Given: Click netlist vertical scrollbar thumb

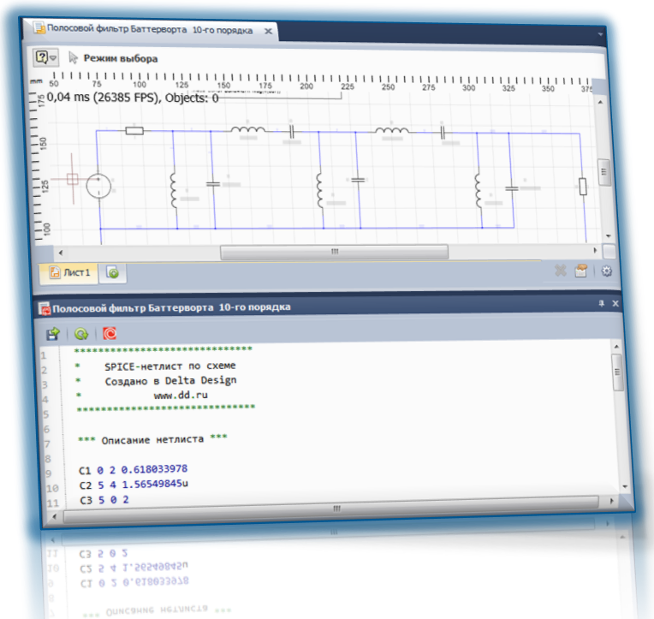Looking at the screenshot, I should click(618, 372).
